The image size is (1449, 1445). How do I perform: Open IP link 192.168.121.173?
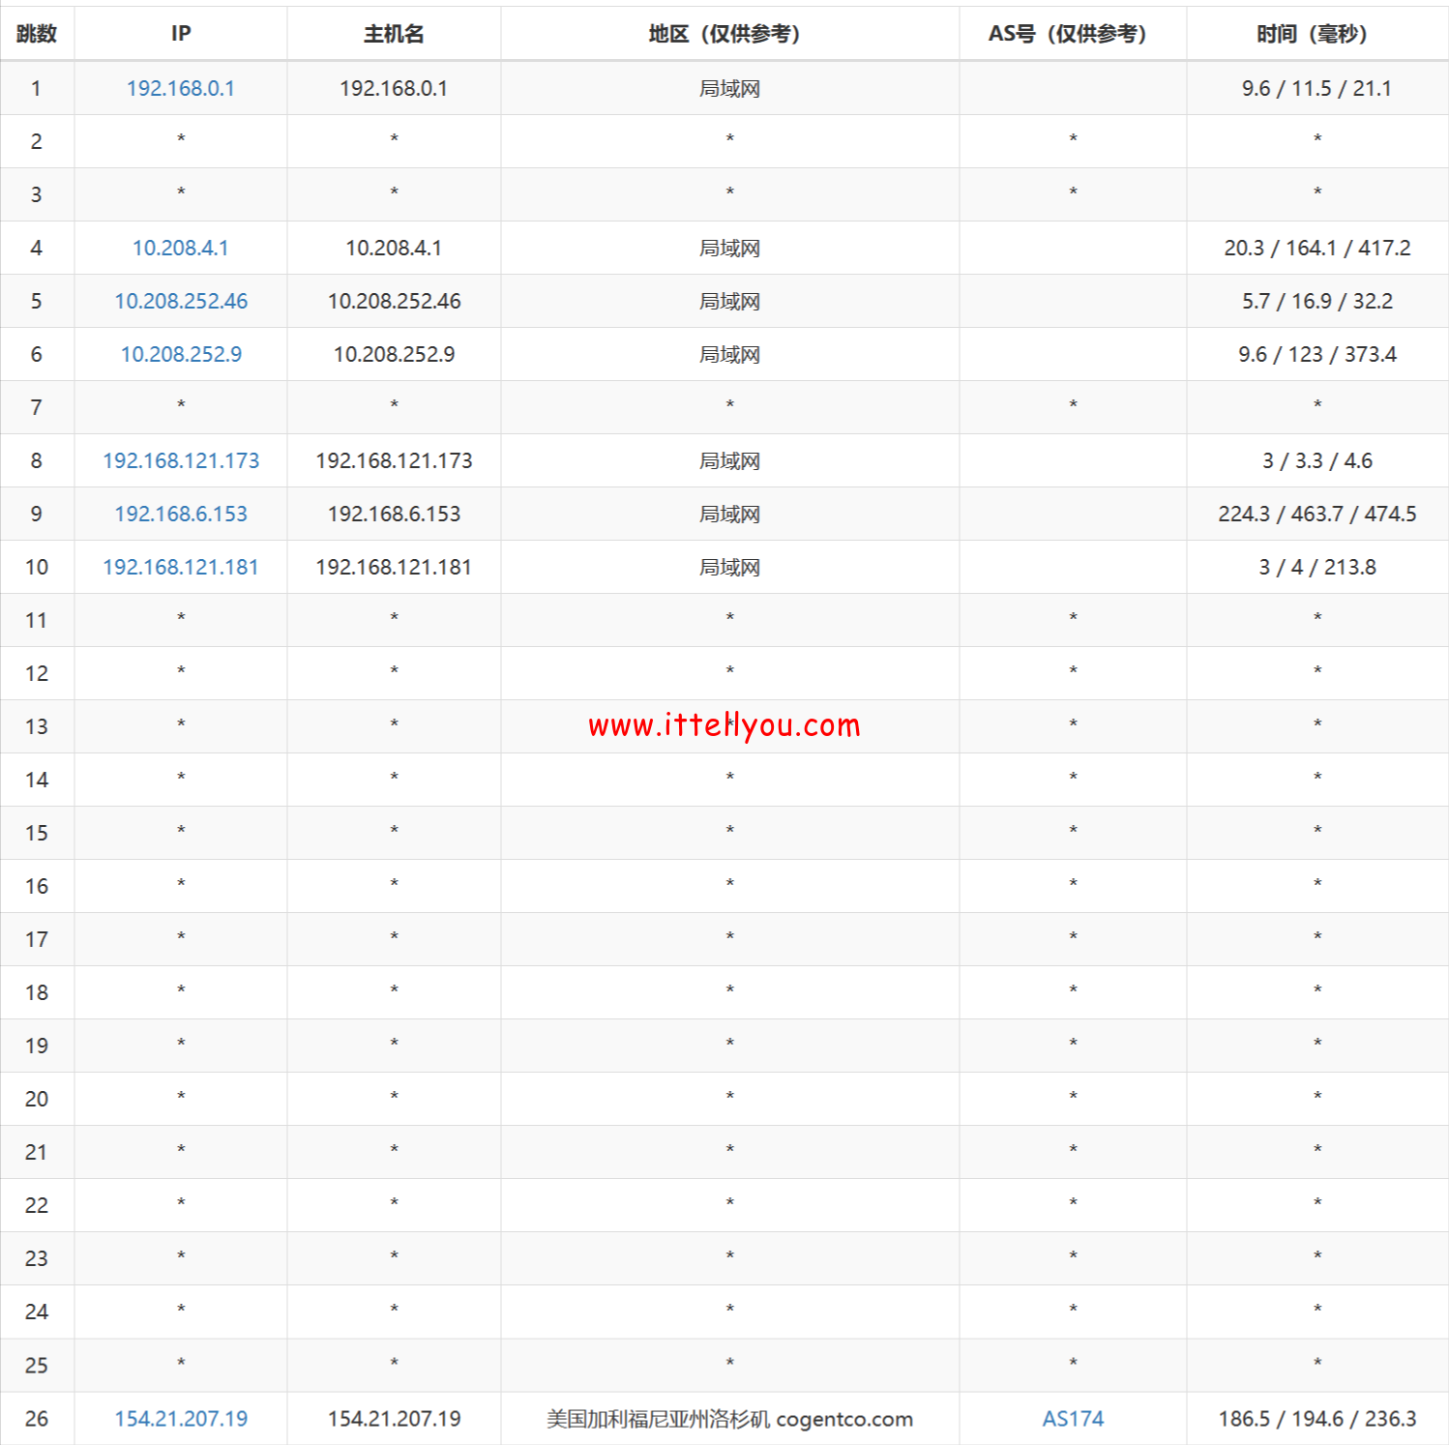point(181,460)
